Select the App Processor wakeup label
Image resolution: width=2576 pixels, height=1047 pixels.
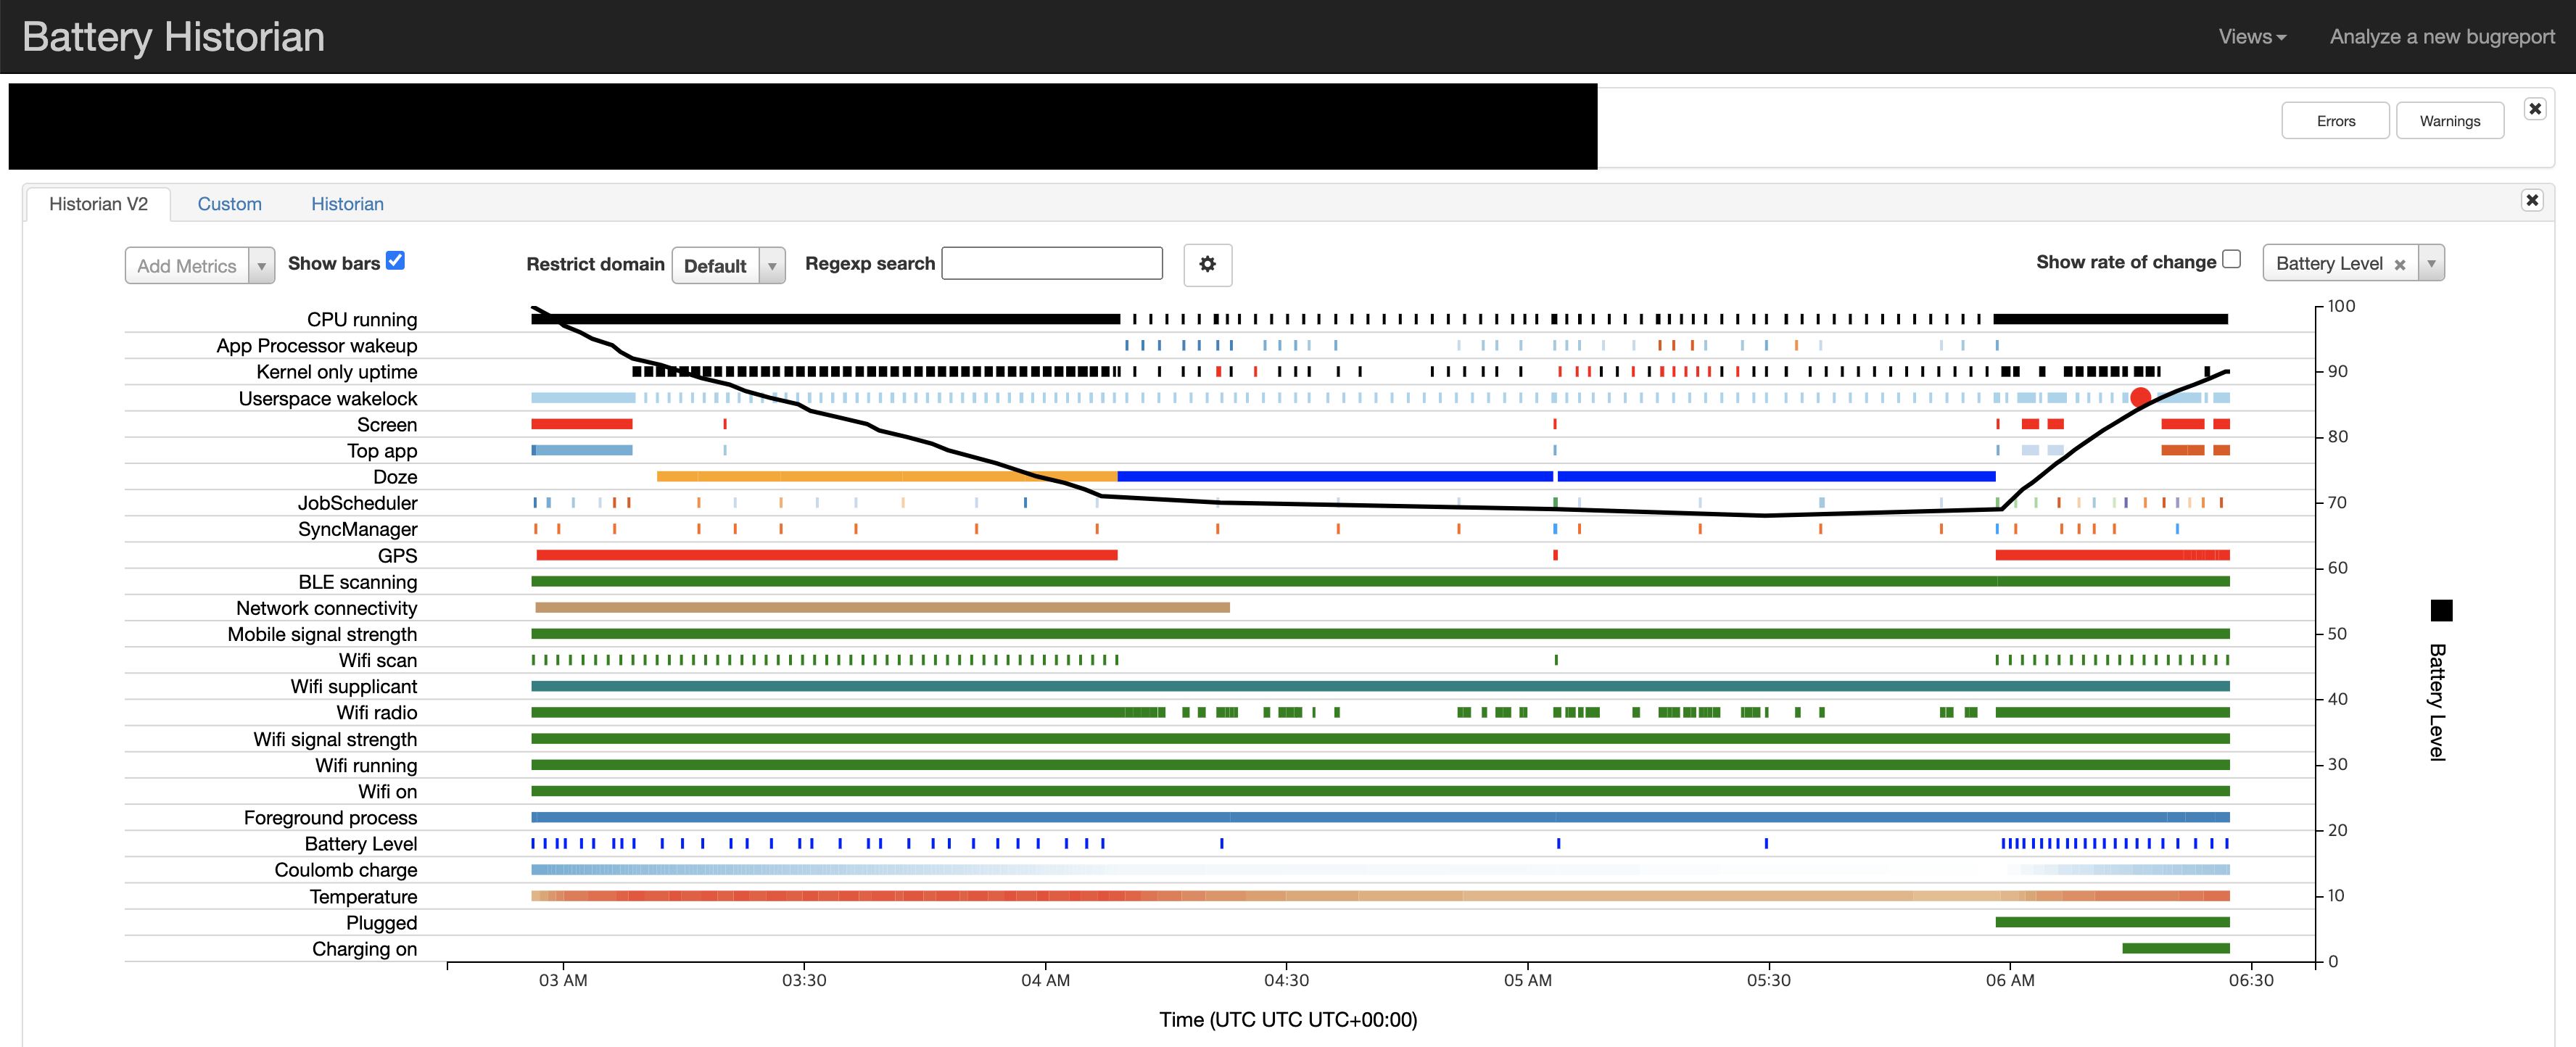[x=317, y=346]
